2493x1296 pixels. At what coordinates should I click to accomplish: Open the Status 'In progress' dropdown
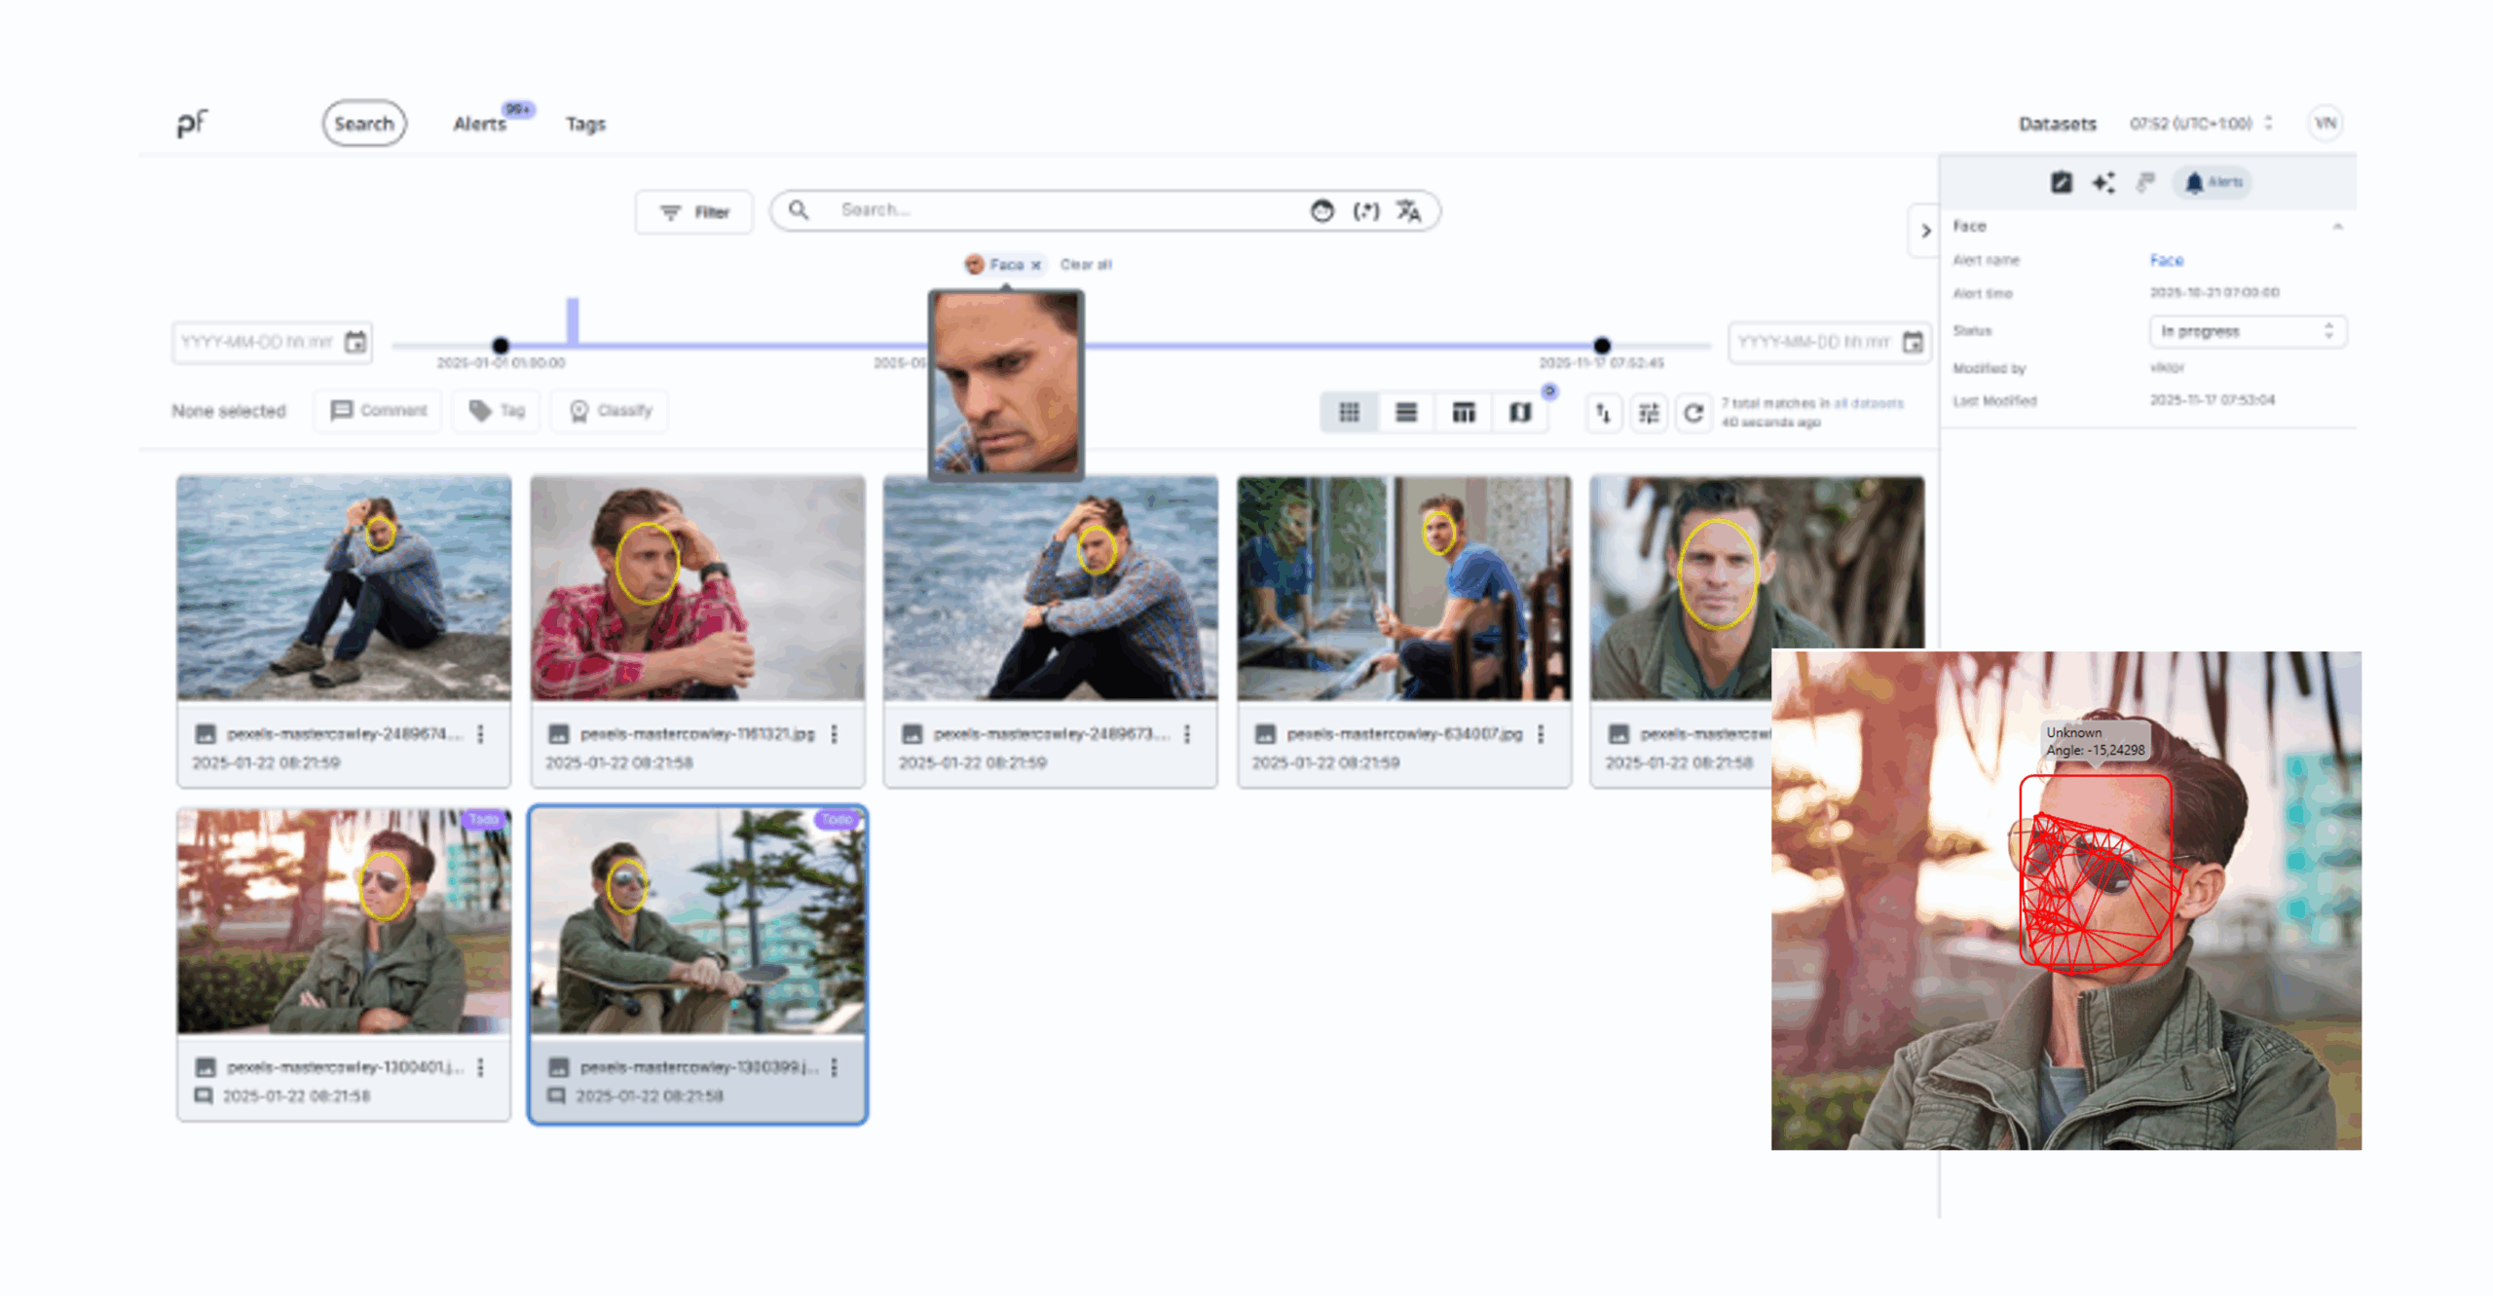[x=2247, y=331]
